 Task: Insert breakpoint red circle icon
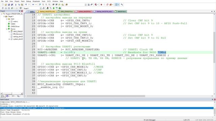[x=101, y=5]
